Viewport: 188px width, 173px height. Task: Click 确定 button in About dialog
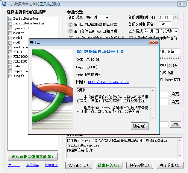click(140, 126)
